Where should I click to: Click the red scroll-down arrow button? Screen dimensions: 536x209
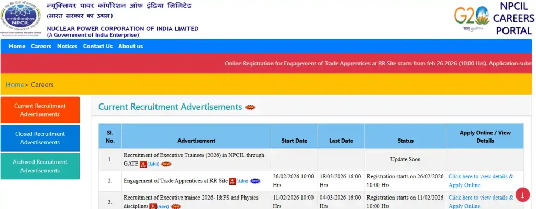522,194
